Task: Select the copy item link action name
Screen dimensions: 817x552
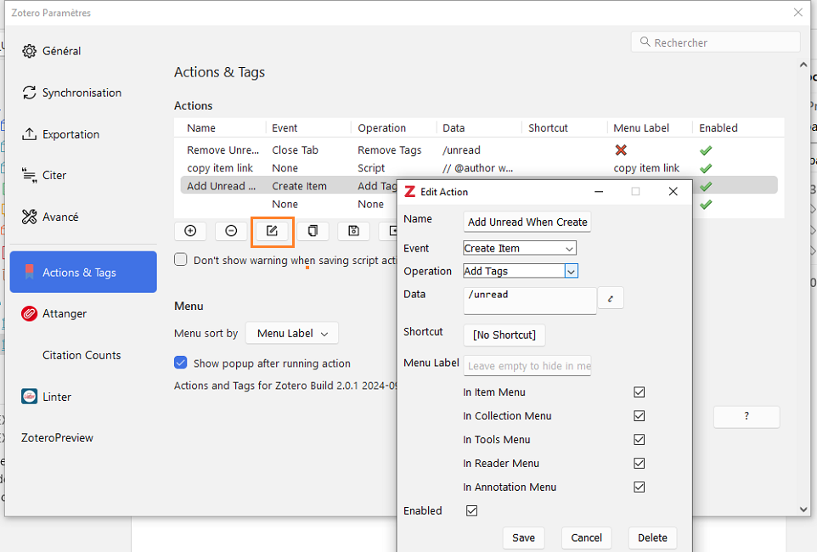Action: 220,168
